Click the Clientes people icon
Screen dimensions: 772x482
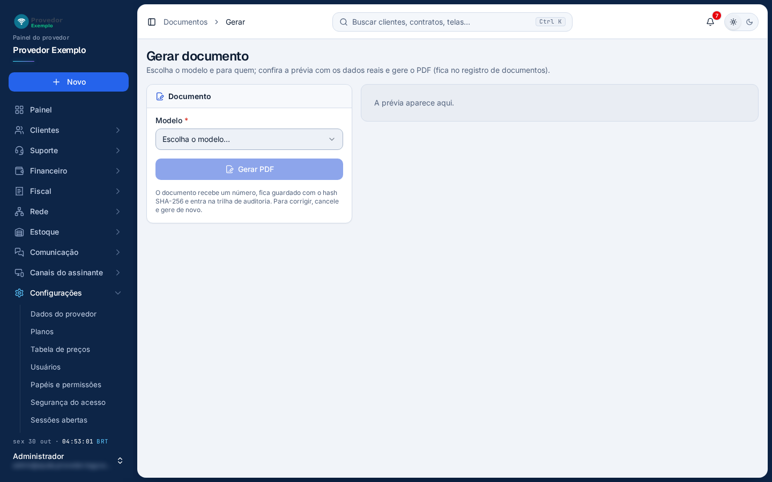[x=19, y=130]
